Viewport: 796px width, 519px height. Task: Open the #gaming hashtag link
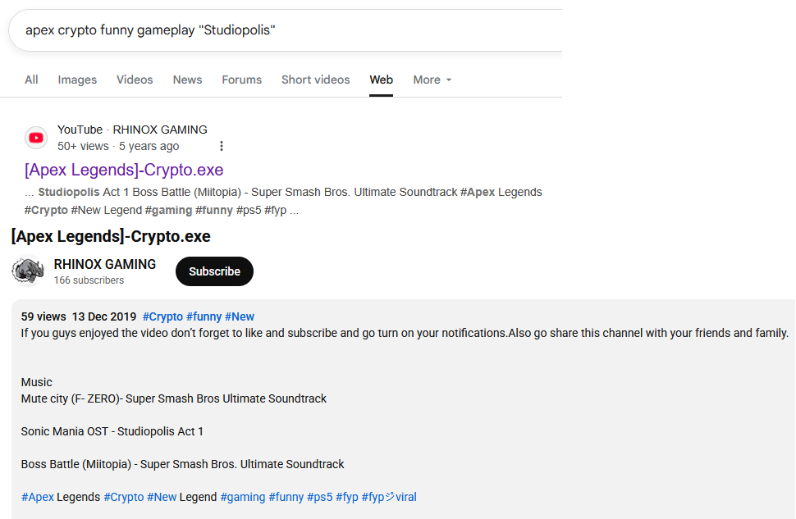[243, 497]
